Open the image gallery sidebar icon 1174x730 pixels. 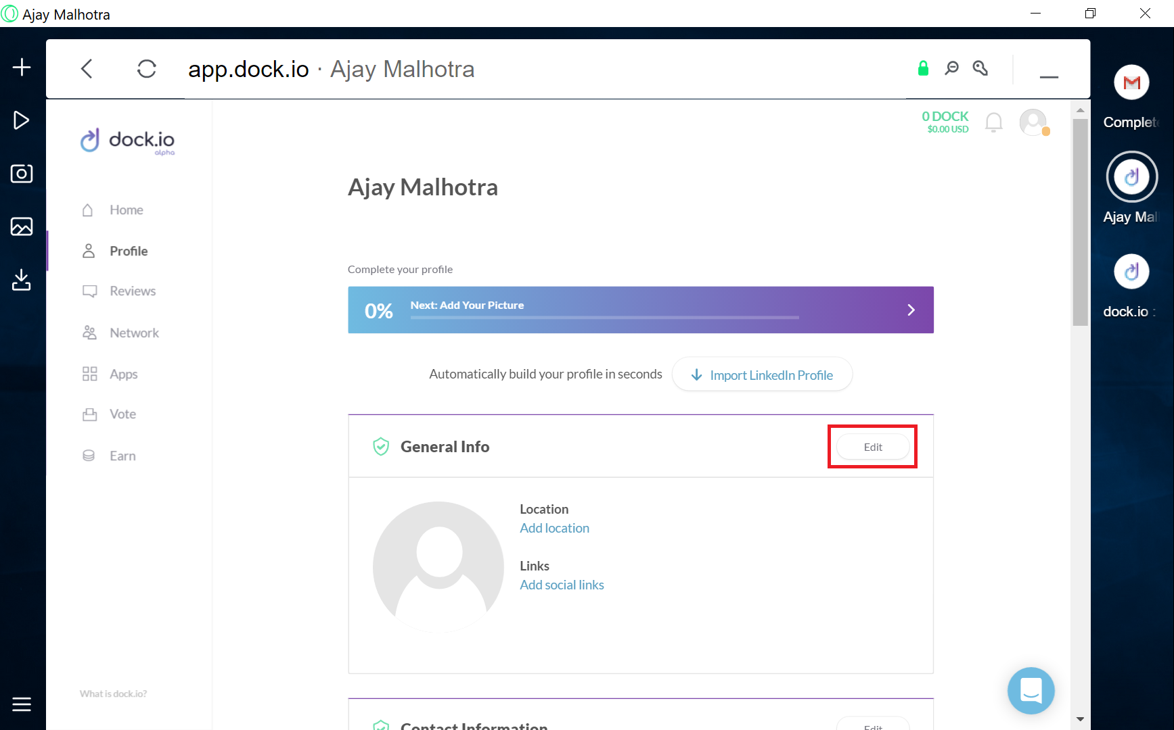click(x=22, y=226)
